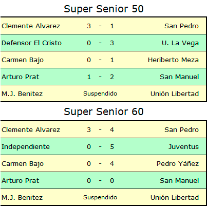Screen dimensions: 207x206
Task: Click the Super Senior 60 heading
Action: [x=104, y=111]
